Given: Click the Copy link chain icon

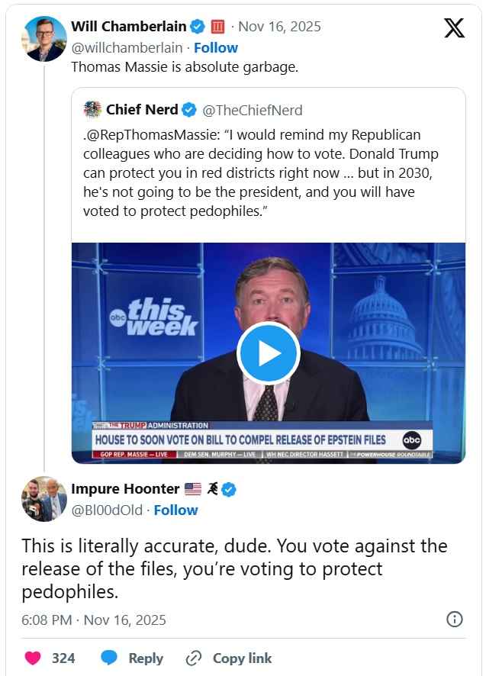Looking at the screenshot, I should tap(194, 658).
